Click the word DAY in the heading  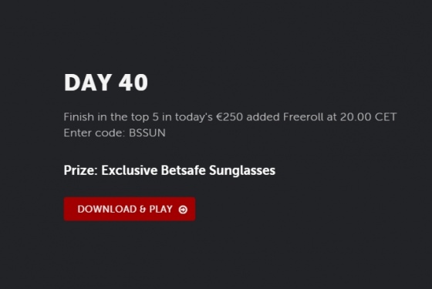pos(88,82)
